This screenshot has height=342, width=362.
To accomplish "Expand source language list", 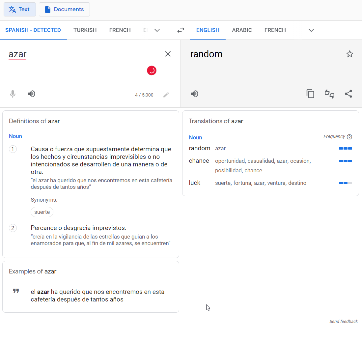I will 157,30.
